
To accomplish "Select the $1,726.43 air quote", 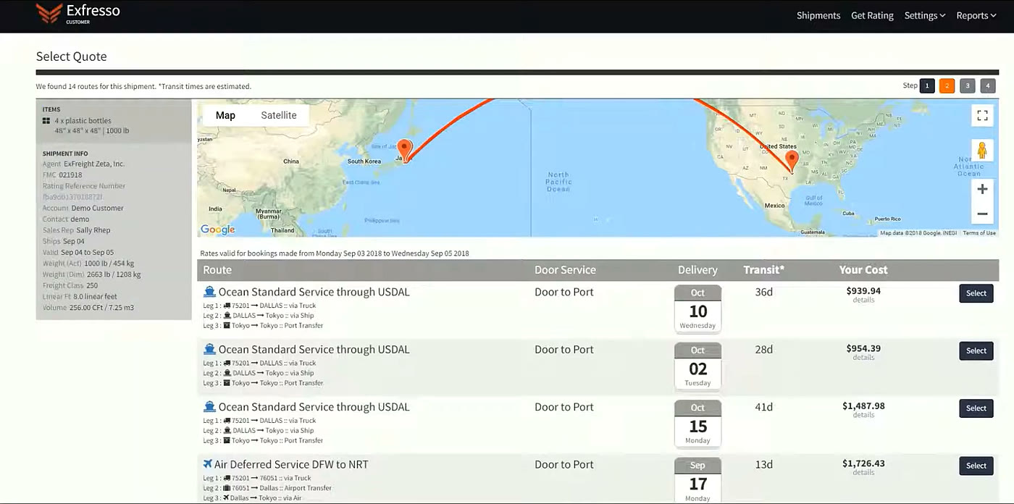I will [x=976, y=466].
